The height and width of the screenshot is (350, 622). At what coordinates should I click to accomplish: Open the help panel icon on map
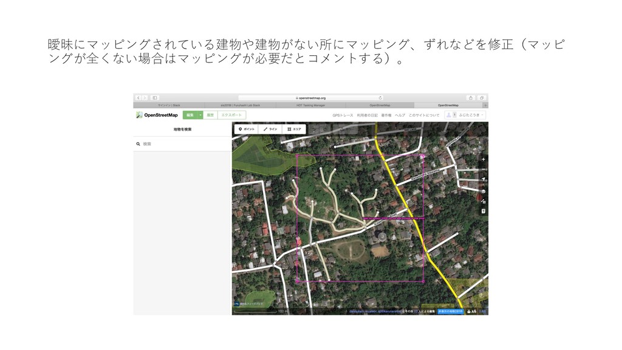coord(483,211)
